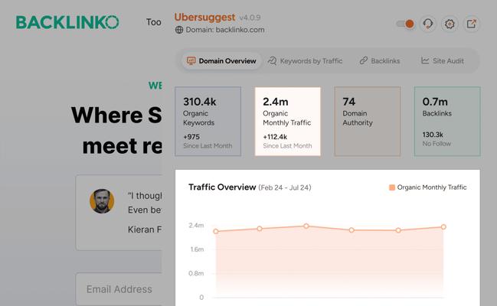Select the 74 Domain Authority card
497x306 pixels.
[x=368, y=122]
